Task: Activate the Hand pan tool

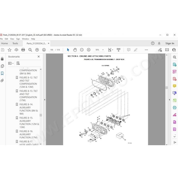Action: pyautogui.click(x=75, y=50)
